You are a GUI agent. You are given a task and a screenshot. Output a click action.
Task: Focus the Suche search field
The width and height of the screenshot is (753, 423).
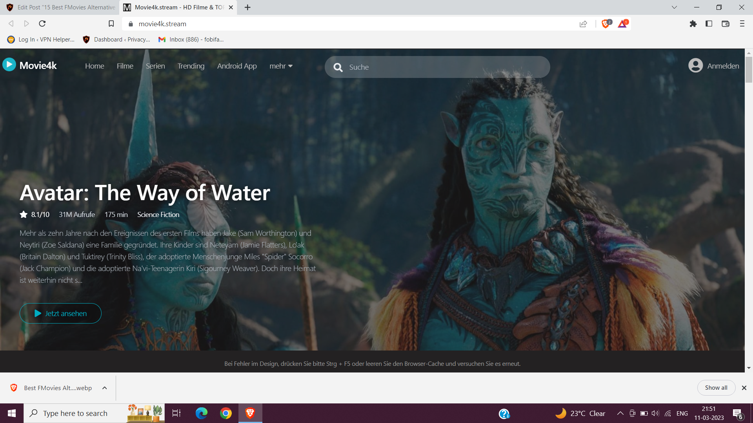(437, 67)
